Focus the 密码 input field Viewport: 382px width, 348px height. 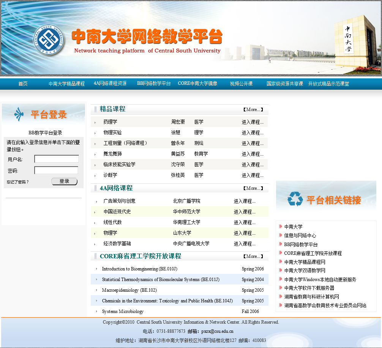click(56, 170)
